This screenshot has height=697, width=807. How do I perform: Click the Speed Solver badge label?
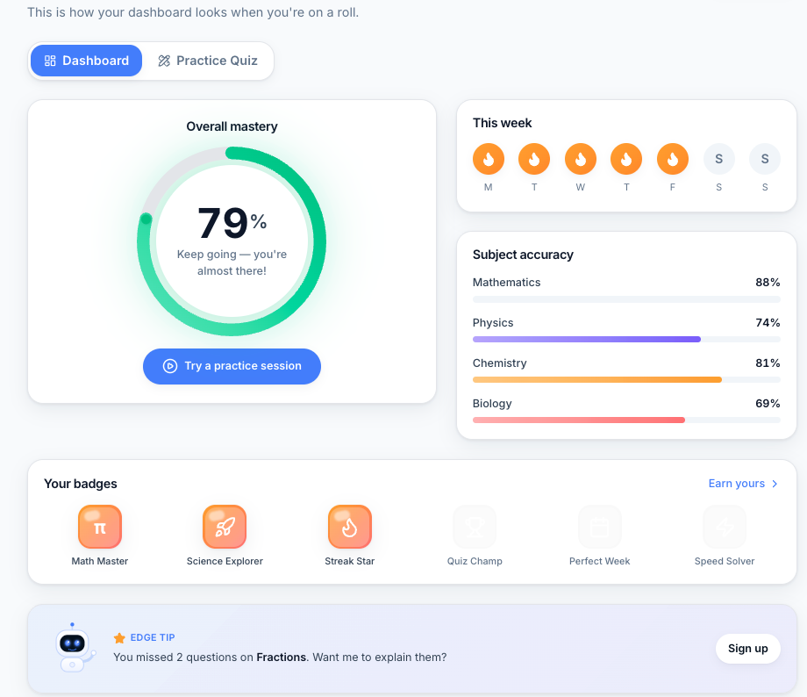[x=725, y=561]
